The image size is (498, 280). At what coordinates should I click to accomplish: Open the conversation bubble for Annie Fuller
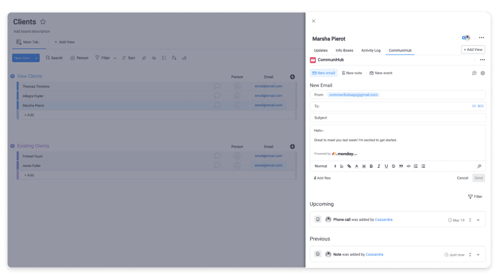tap(217, 165)
